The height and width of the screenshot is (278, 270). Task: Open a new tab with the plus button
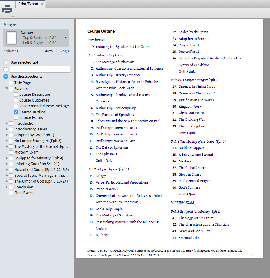[x=50, y=4]
